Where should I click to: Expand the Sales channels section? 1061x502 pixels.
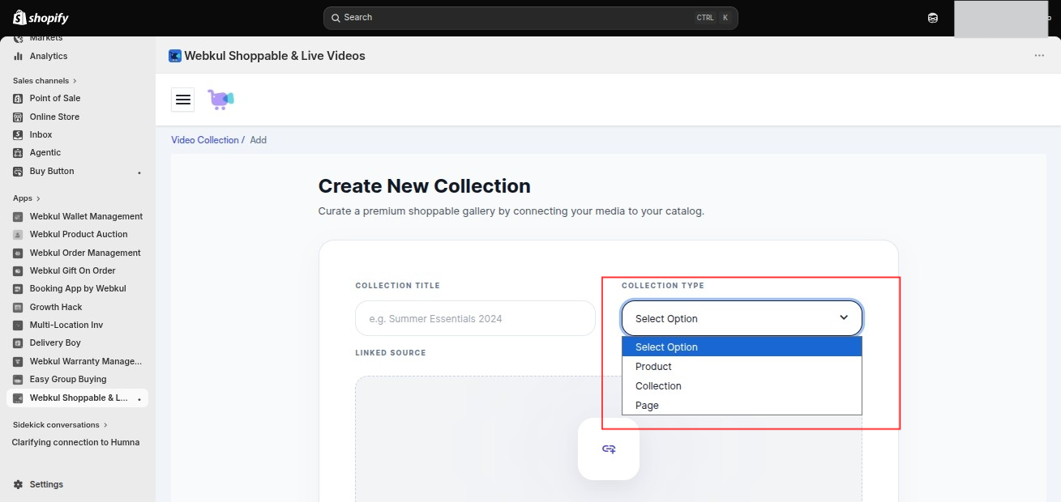coord(75,81)
